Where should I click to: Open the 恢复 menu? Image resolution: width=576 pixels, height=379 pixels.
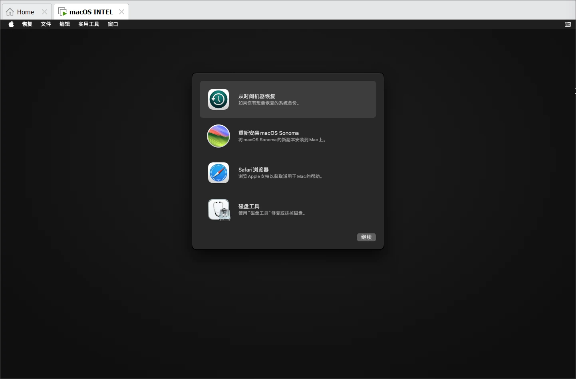pyautogui.click(x=27, y=24)
